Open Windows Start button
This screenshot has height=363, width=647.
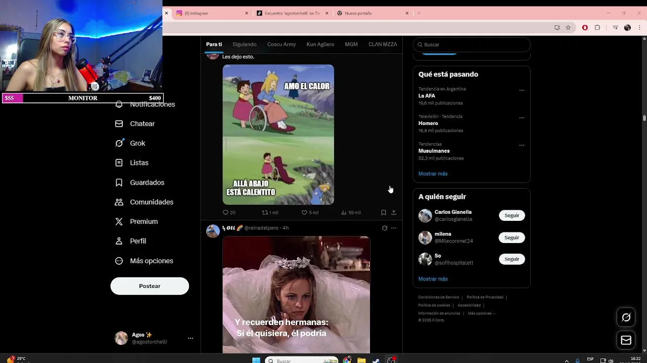256,360
